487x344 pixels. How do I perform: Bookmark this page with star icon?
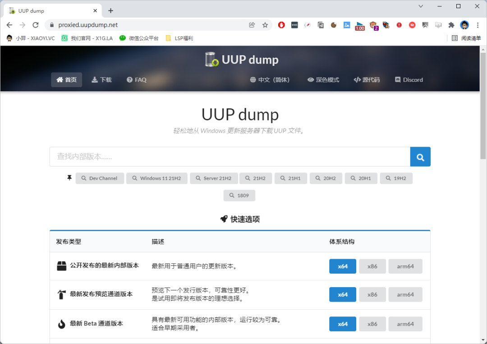pyautogui.click(x=265, y=25)
